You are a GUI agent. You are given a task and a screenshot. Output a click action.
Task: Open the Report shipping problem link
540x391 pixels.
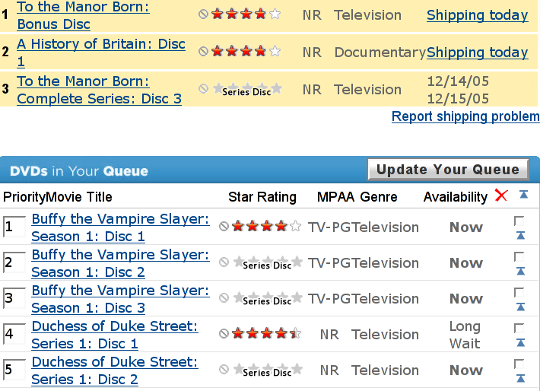(x=465, y=116)
